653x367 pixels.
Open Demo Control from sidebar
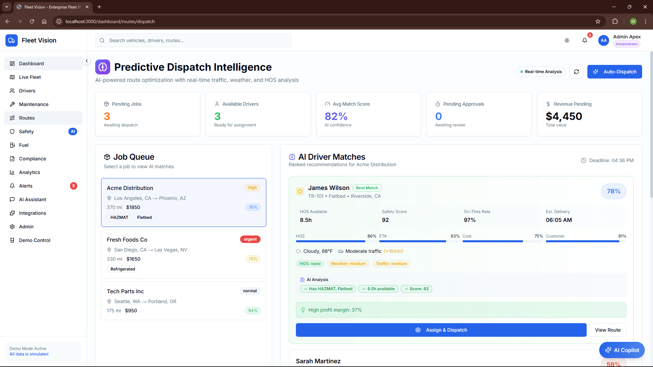[34, 240]
